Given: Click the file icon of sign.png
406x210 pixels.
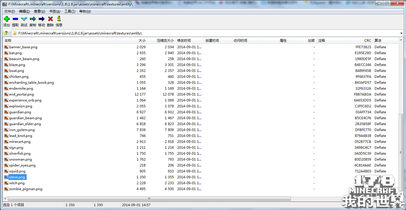Looking at the screenshot, I should [6, 148].
